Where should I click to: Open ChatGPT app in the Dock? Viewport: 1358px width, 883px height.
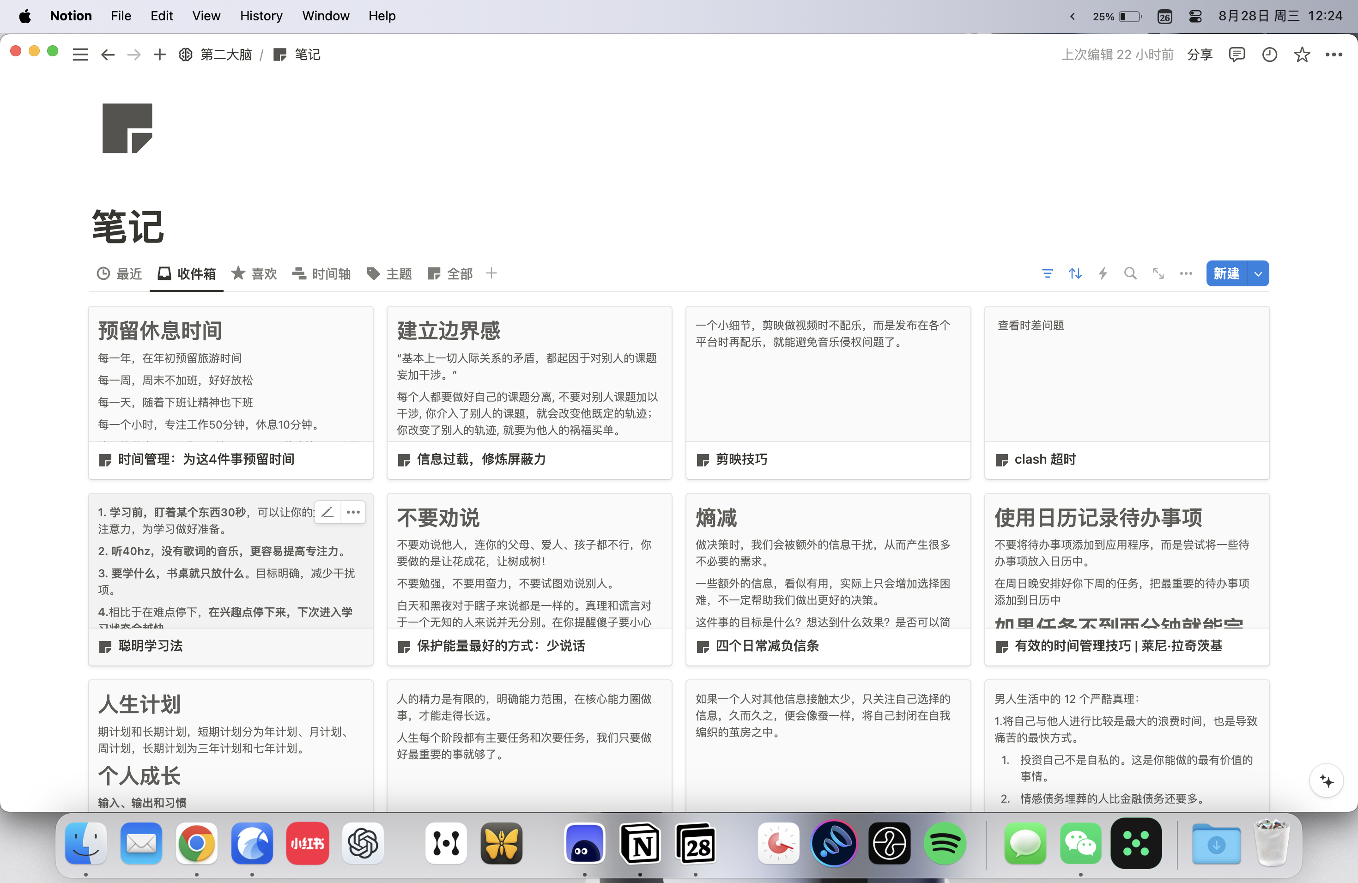click(x=363, y=844)
